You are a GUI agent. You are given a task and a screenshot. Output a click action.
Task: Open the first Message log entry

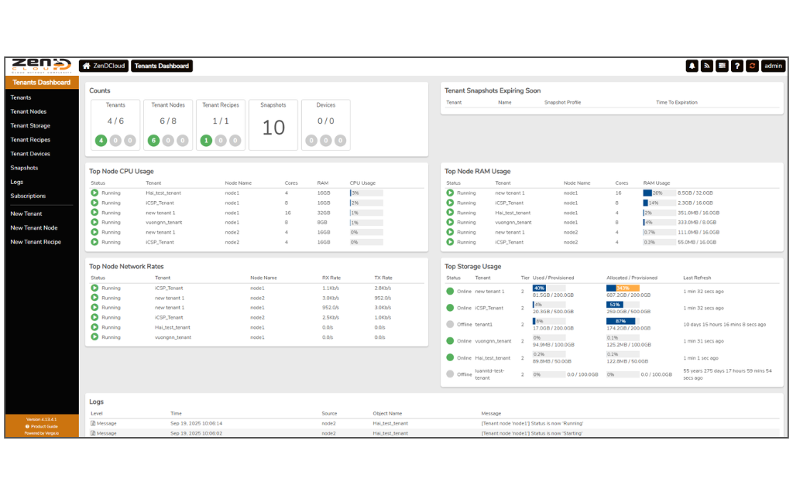(x=104, y=423)
